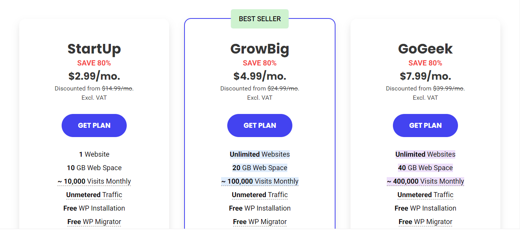Image resolution: width=520 pixels, height=231 pixels.
Task: Click the $7.99/mo. price
Action: [425, 76]
